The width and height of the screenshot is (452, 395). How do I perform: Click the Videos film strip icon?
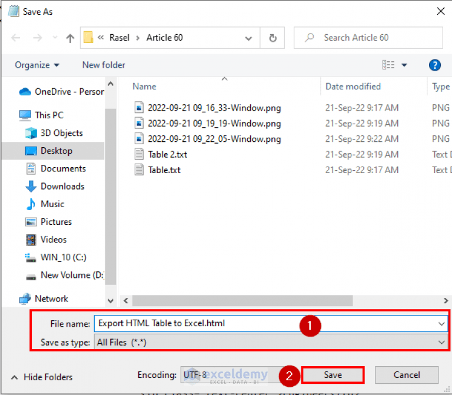click(31, 240)
